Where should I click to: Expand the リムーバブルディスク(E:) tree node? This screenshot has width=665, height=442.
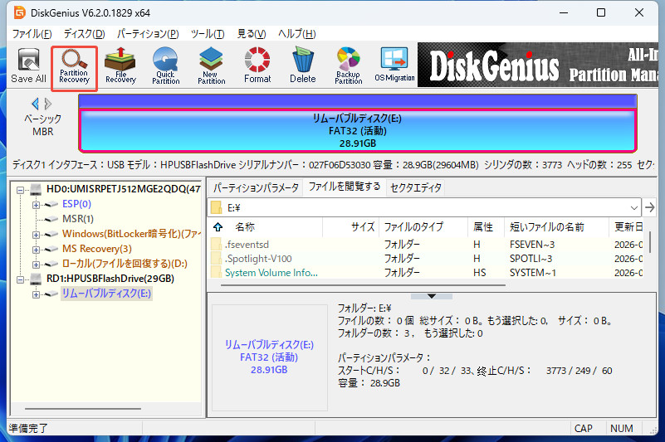point(36,294)
